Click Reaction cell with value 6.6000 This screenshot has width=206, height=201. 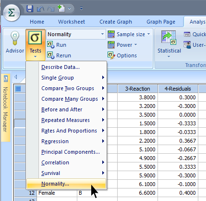[138, 193]
